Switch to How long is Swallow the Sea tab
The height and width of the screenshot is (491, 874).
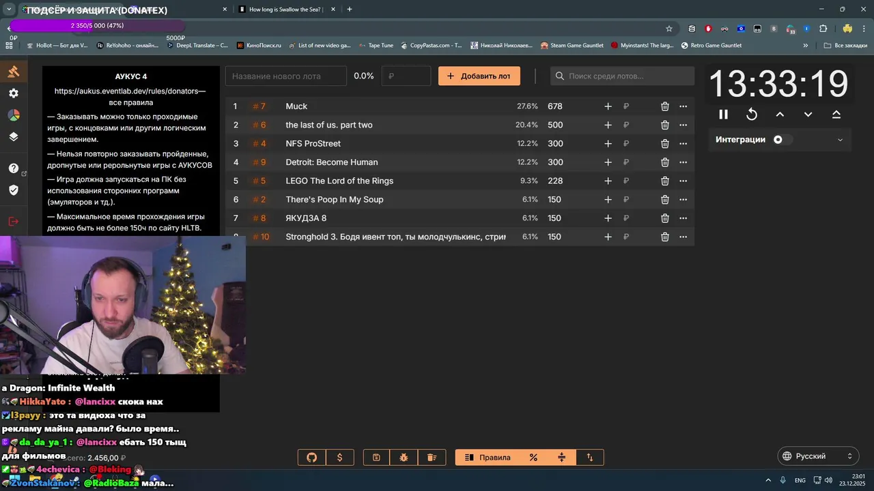(x=287, y=10)
